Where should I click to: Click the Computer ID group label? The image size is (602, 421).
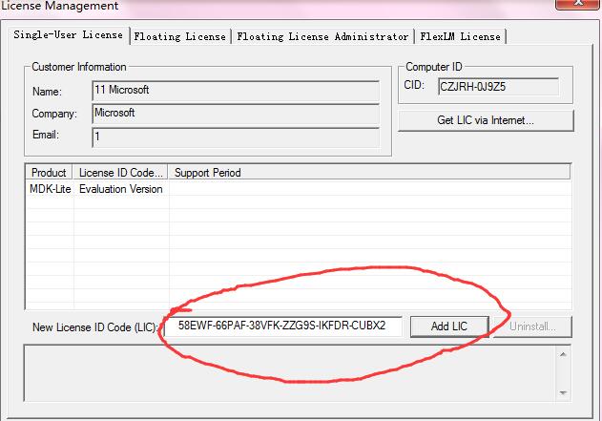pyautogui.click(x=434, y=67)
